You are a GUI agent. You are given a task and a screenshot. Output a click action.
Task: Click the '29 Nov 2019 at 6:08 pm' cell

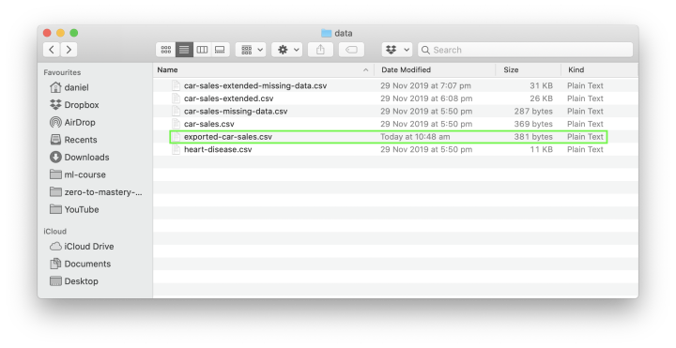click(426, 98)
